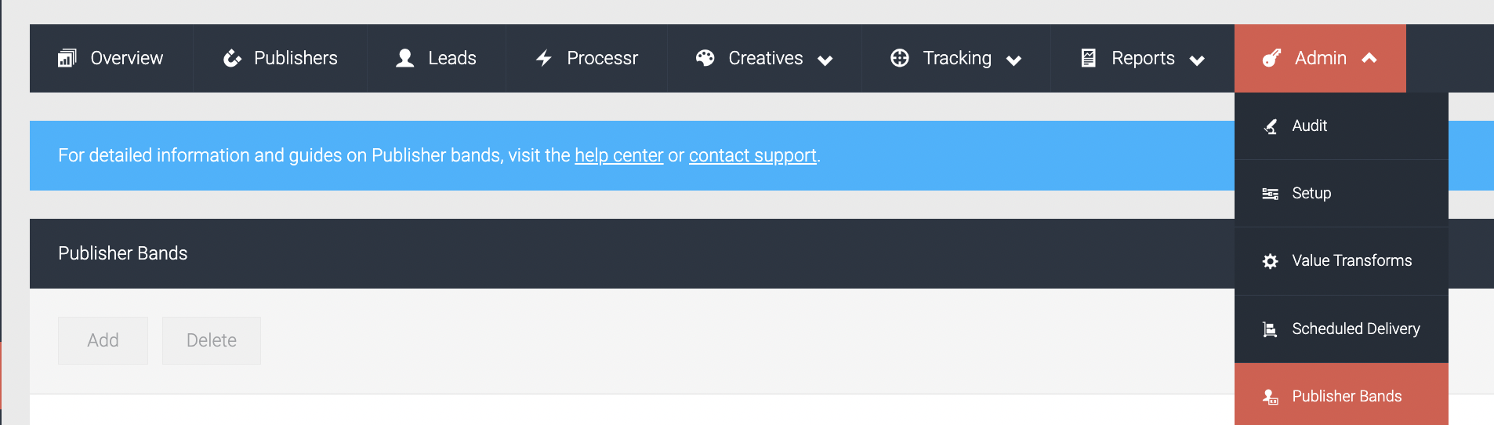Click the Add button
This screenshot has width=1494, height=425.
[x=103, y=340]
